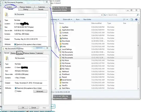Open the view options dropdown arrow
Screen dimensions: 141x112
click(127, 20)
